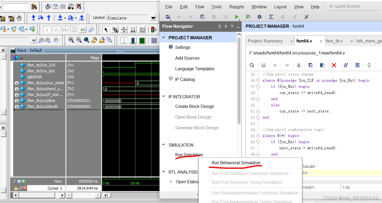Open the File menu
The height and width of the screenshot is (203, 382).
(x=169, y=7)
